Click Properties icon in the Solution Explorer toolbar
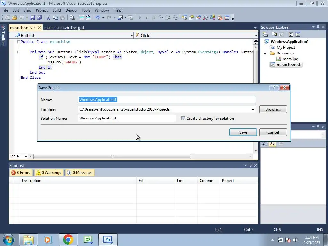Screen dimensions: 328x246 (265, 34)
